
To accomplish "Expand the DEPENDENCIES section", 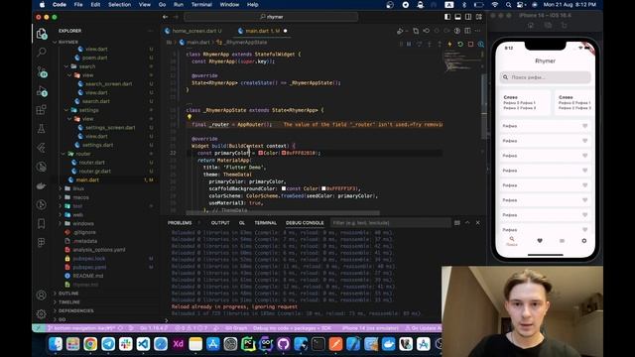I will point(75,310).
